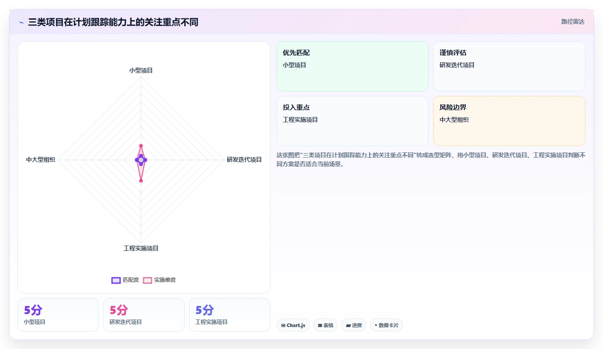
Task: Click the icon inside the Chart.js tag
Action: pos(283,326)
